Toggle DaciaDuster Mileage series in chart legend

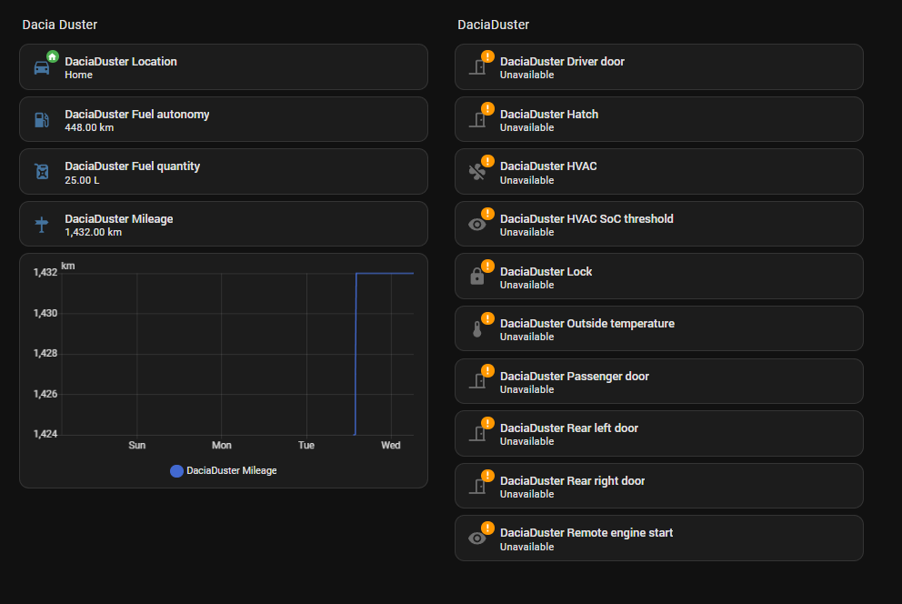click(x=224, y=470)
